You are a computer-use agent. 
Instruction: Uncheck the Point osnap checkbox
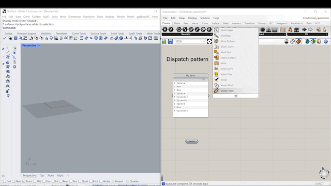click(24, 181)
